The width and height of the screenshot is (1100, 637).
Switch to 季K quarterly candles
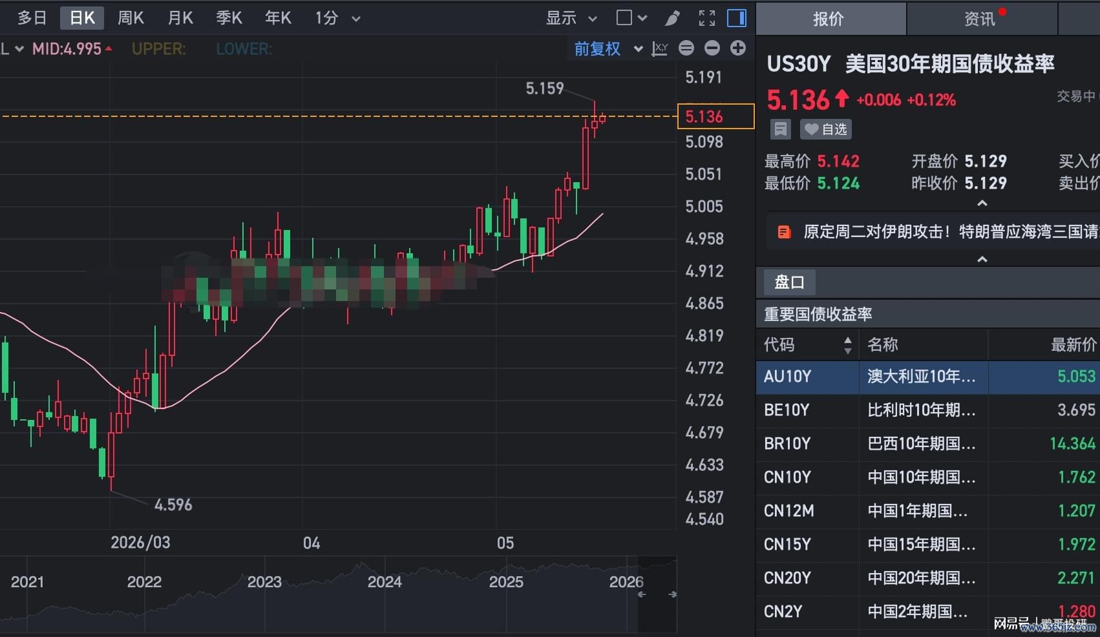[x=229, y=18]
